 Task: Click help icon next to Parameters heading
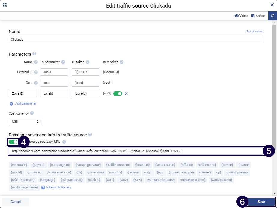[35, 54]
